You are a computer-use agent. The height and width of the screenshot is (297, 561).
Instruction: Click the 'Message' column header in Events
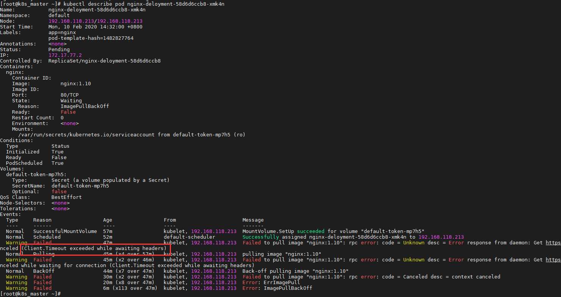[x=253, y=220]
